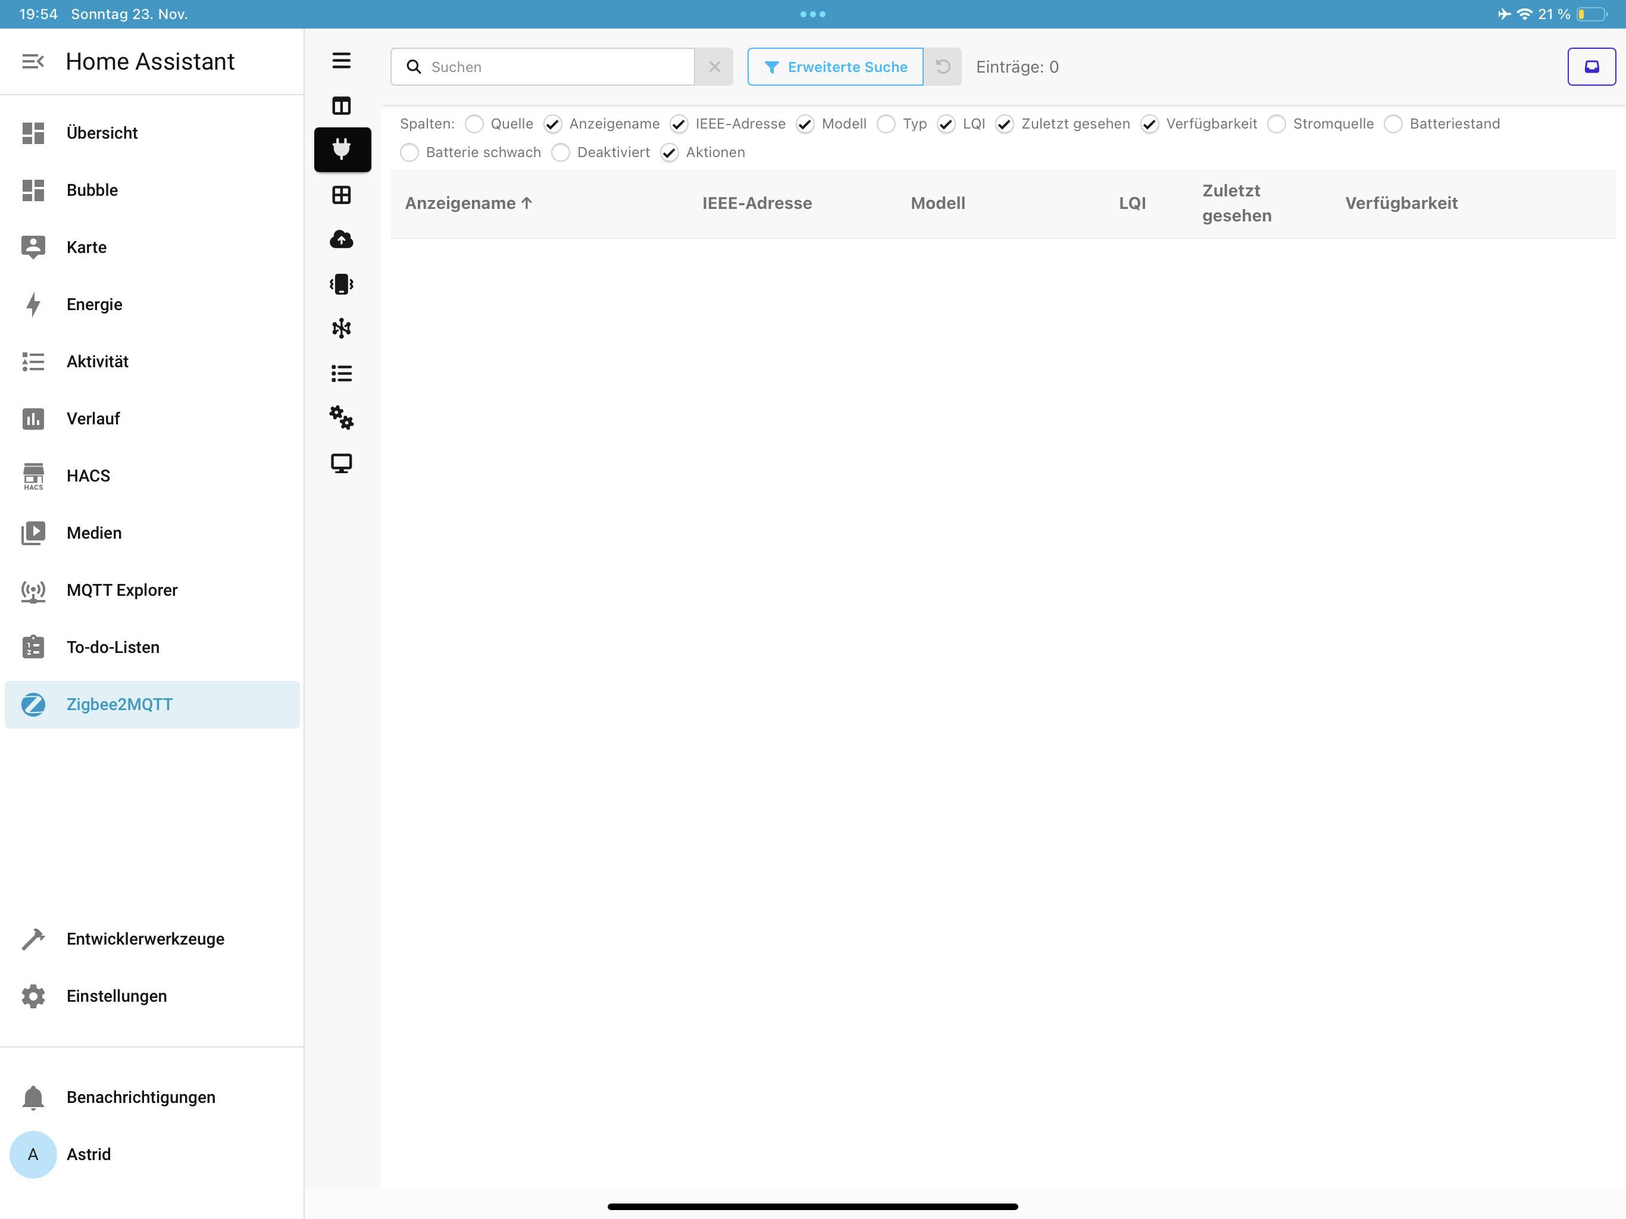
Task: Uncheck the LQI column checkbox
Action: coord(946,124)
